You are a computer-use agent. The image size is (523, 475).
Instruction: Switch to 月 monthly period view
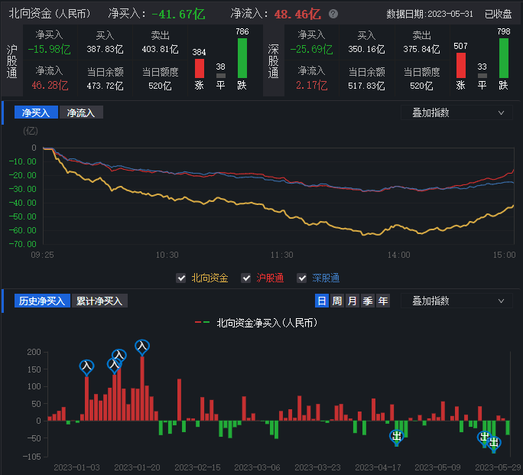point(352,301)
